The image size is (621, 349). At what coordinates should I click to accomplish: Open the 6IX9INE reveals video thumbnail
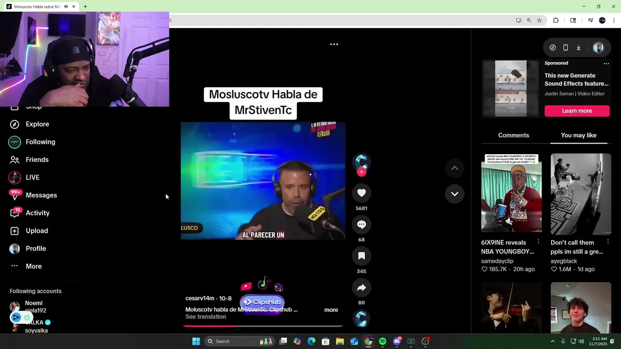pyautogui.click(x=511, y=194)
